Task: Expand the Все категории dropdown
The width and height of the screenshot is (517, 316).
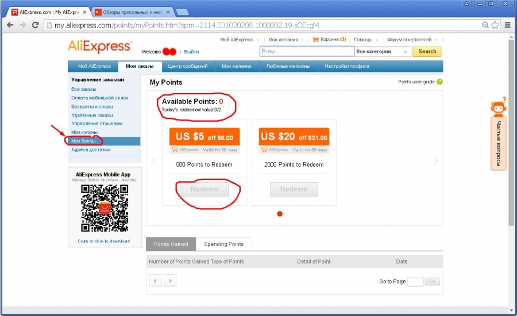Action: click(x=383, y=52)
